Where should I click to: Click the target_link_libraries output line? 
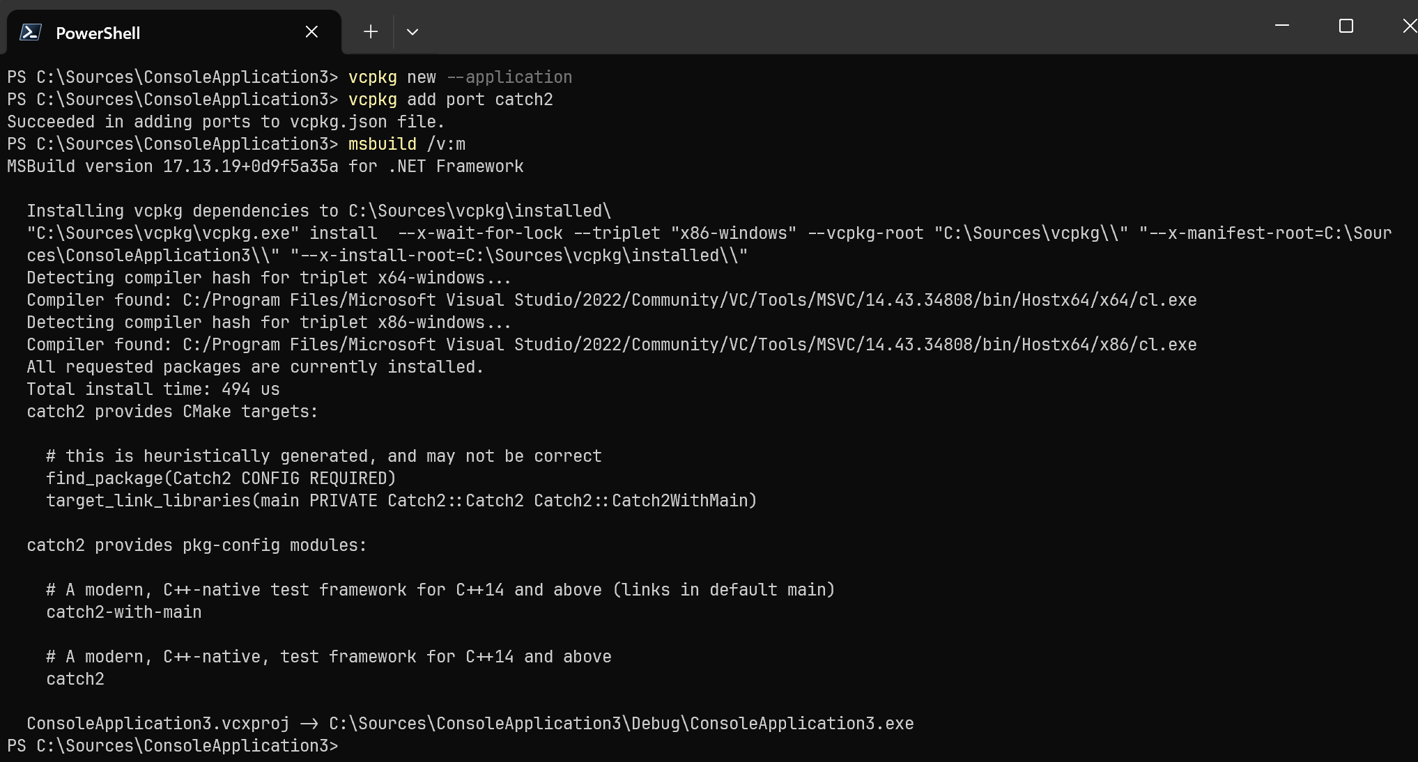click(401, 501)
